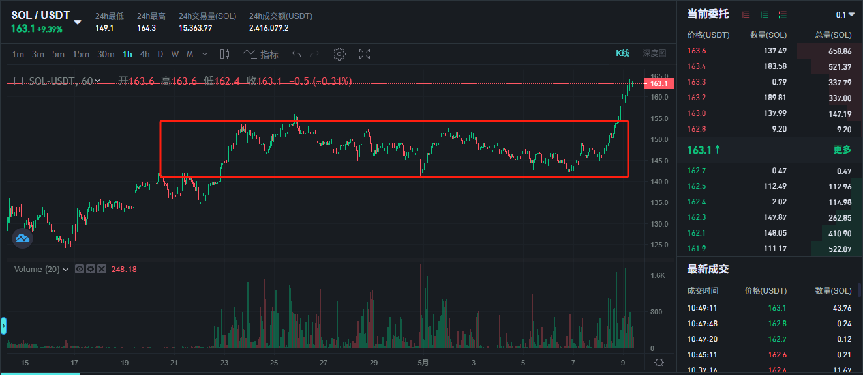
Task: Expand more timeframe options chevron
Action: (205, 54)
